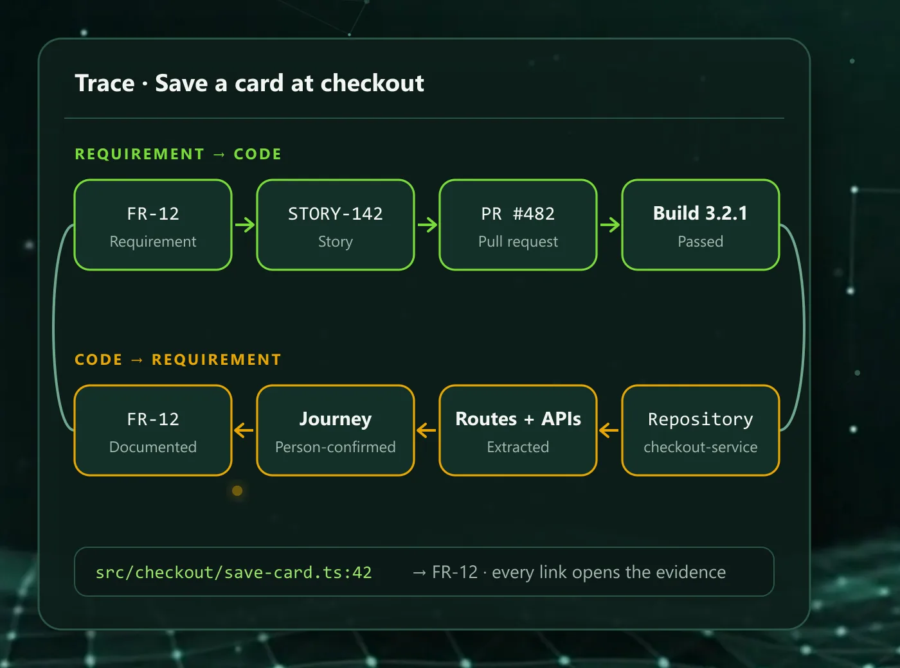Select the Routes + APIs Extracted card
Image resolution: width=900 pixels, height=668 pixels.
click(x=518, y=430)
